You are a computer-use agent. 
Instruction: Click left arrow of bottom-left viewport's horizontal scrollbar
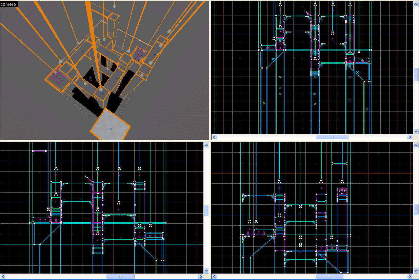point(3,277)
